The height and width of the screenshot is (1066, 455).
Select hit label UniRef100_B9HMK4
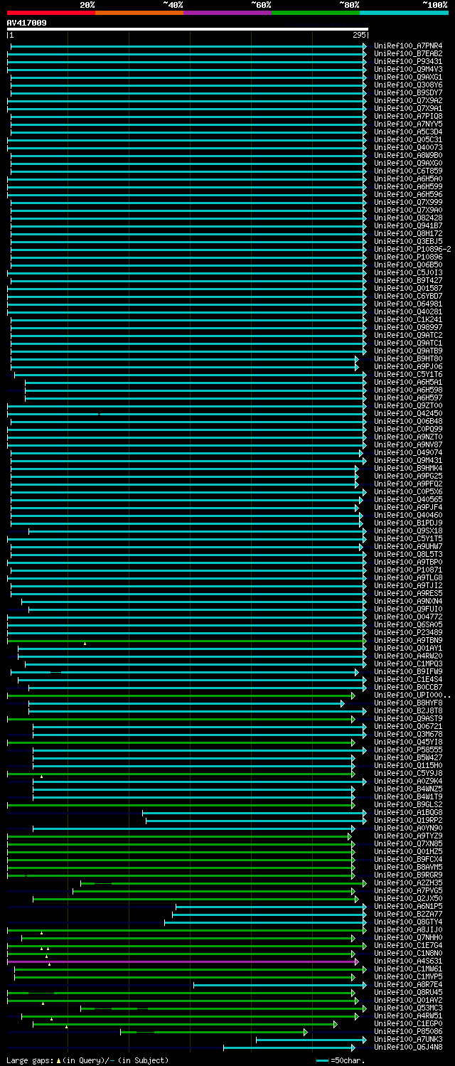pyautogui.click(x=408, y=468)
